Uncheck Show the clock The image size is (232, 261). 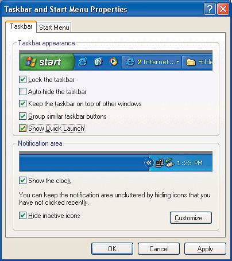pos(22,180)
